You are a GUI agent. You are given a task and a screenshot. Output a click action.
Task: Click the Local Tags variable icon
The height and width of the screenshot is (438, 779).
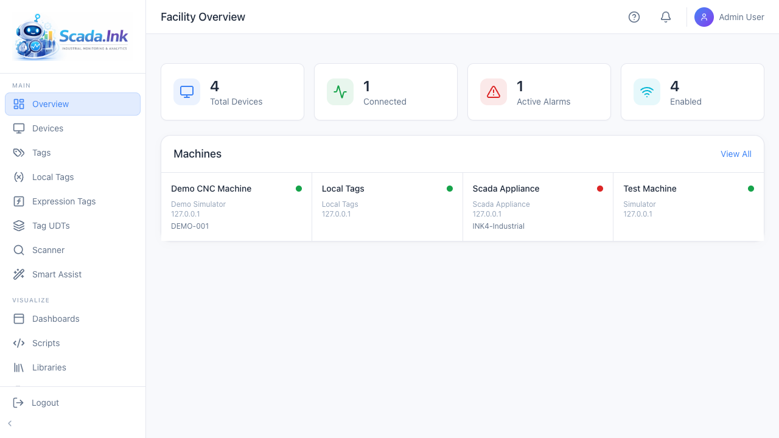pyautogui.click(x=19, y=177)
